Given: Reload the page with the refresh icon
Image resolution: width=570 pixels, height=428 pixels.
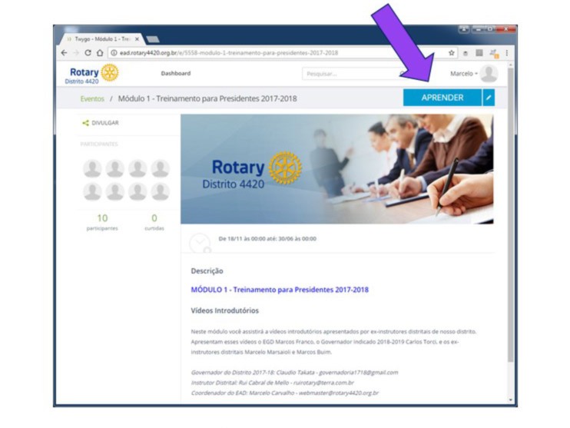Looking at the screenshot, I should click(x=88, y=53).
